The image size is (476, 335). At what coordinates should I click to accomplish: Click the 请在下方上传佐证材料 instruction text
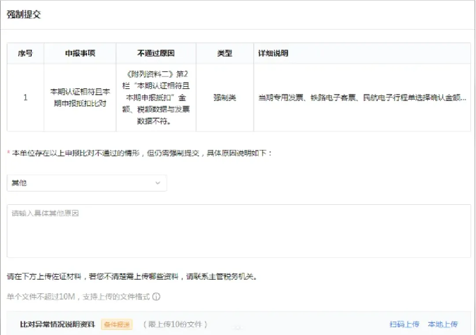(132, 276)
